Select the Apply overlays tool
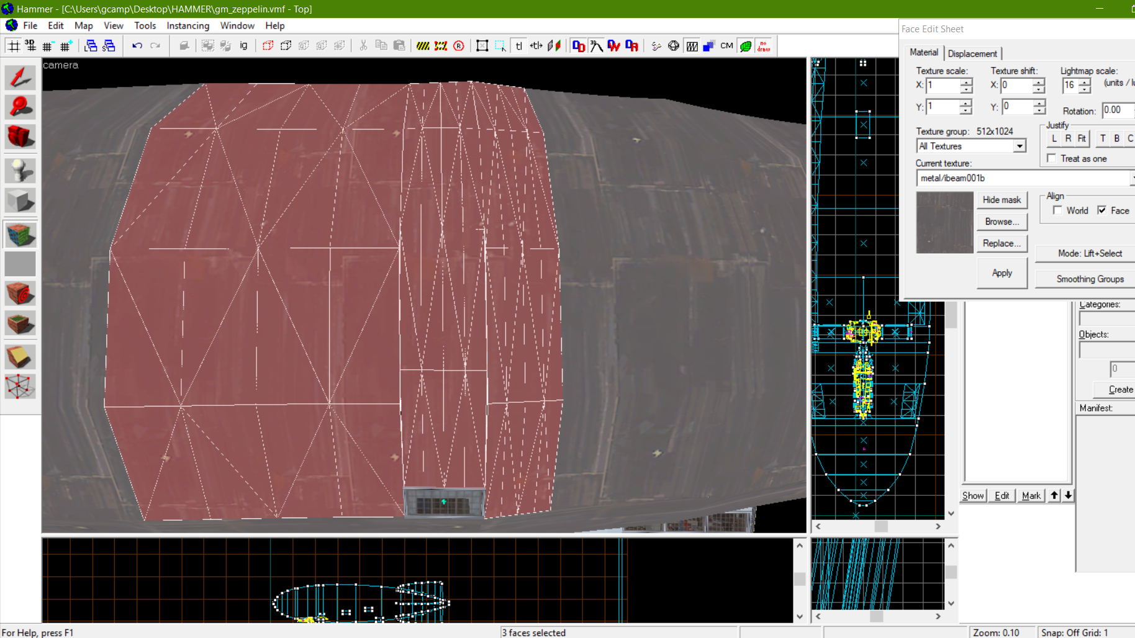 (20, 323)
